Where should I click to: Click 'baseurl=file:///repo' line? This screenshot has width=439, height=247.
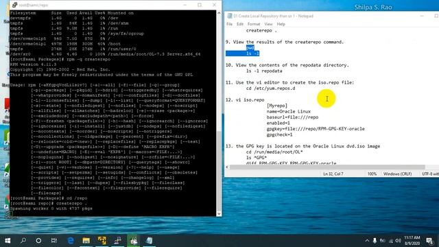(292, 117)
